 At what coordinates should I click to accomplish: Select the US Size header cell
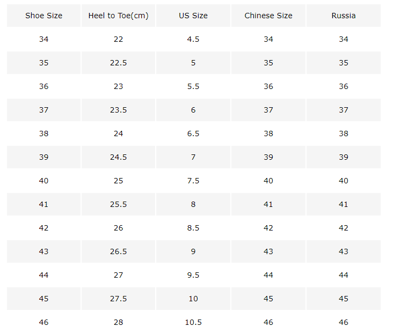193,16
